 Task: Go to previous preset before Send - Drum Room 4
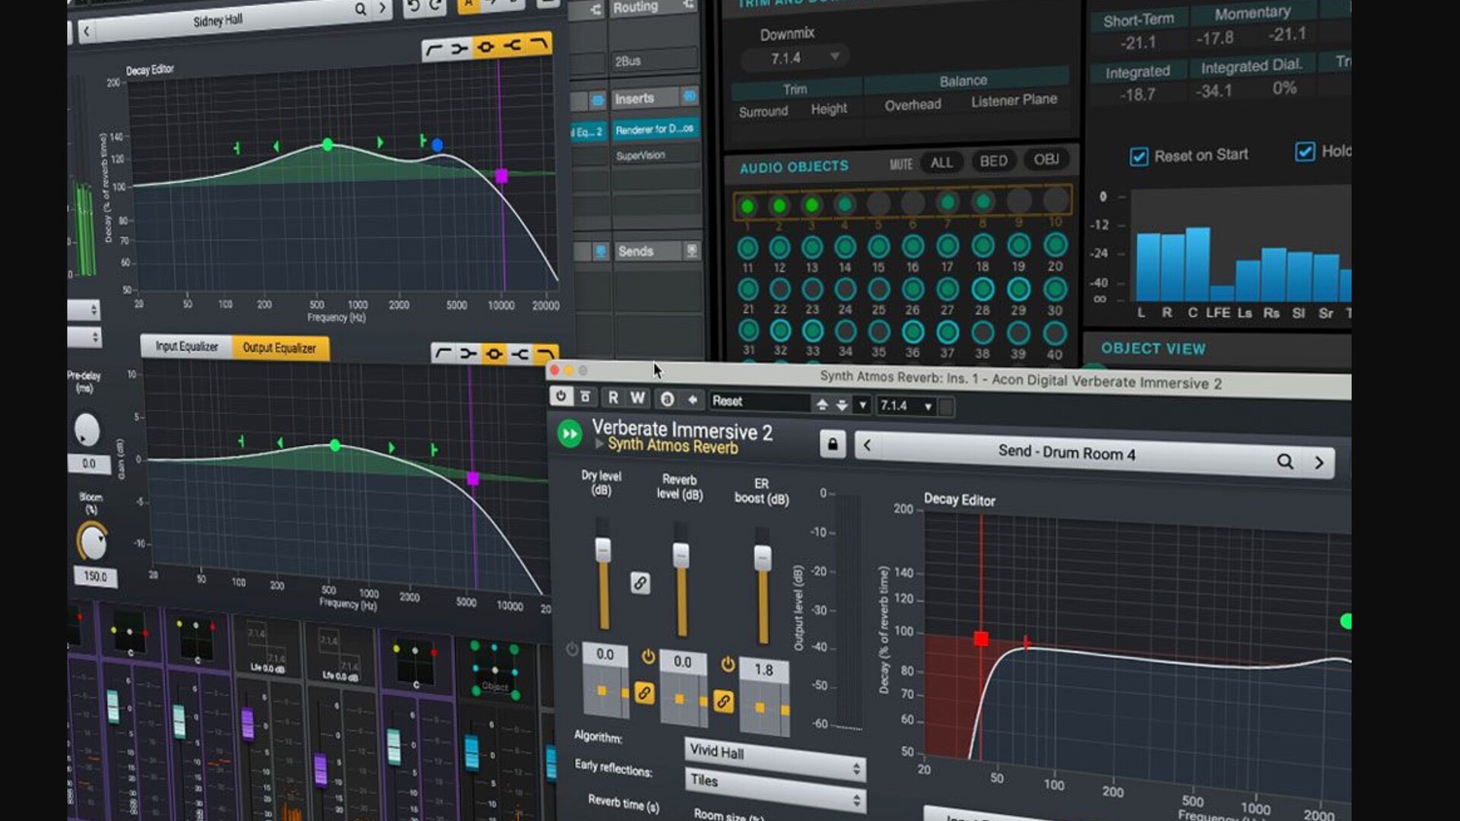(867, 445)
